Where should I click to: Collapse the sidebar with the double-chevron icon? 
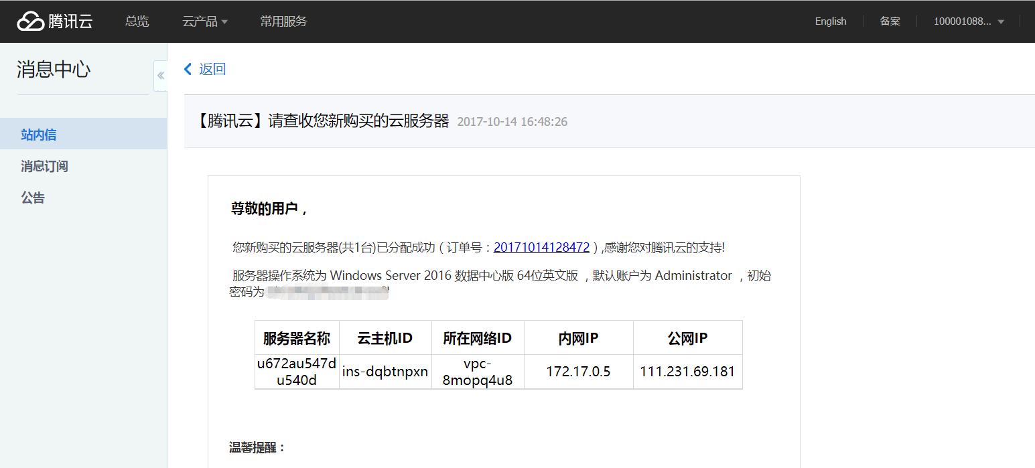coord(161,76)
